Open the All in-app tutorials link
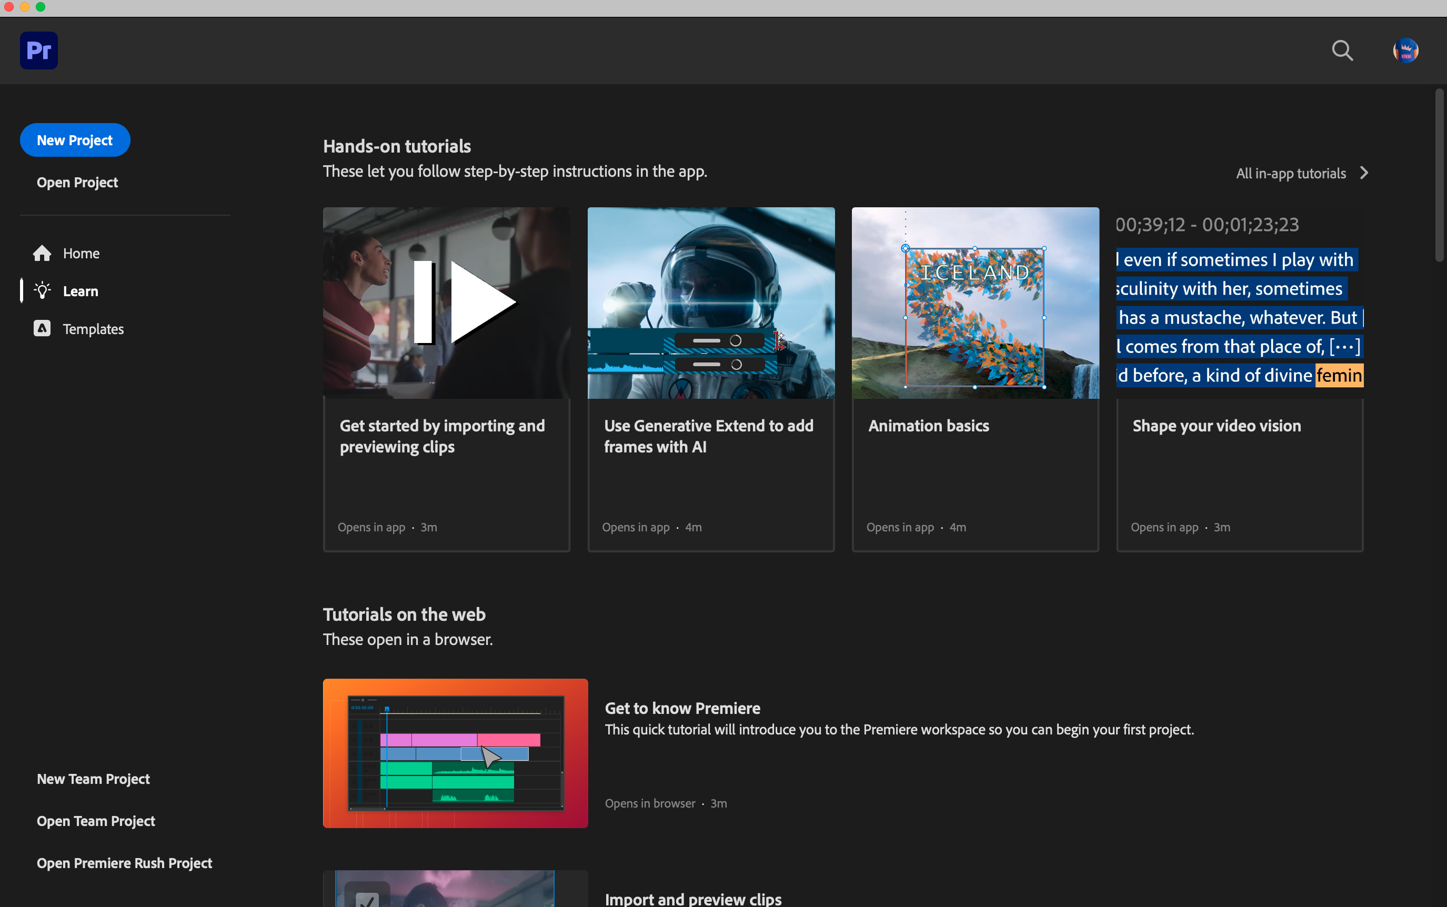Screen dimensions: 1447x907 pos(1290,174)
